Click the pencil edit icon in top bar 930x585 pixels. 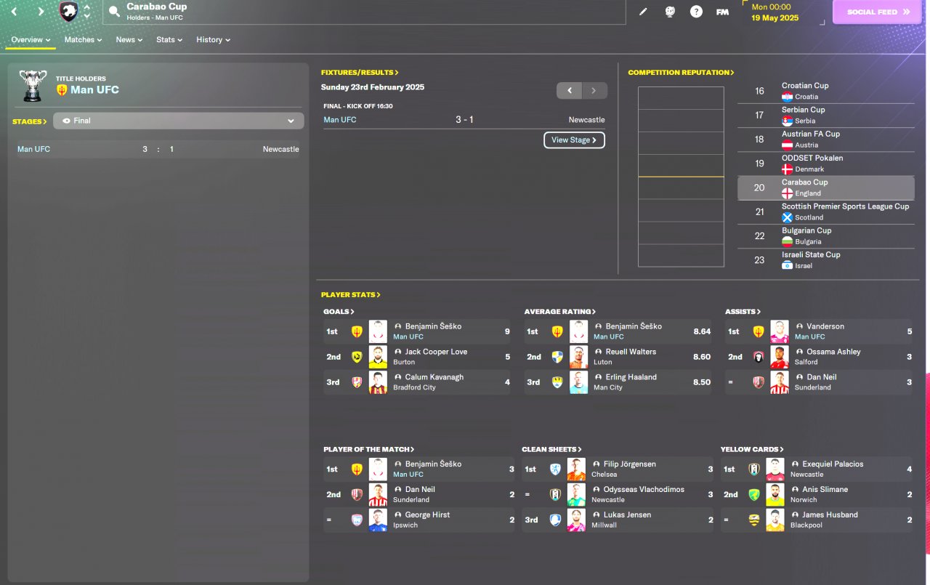[643, 12]
